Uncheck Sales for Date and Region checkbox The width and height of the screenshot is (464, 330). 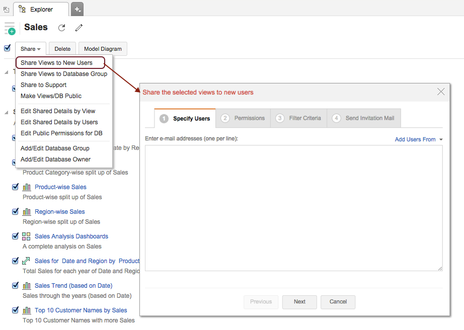click(15, 261)
